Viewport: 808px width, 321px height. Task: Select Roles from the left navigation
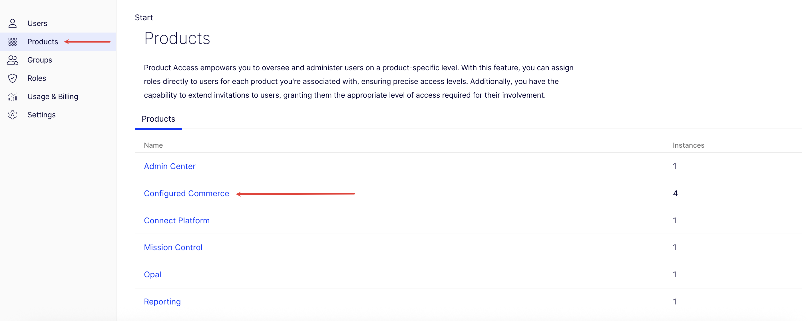point(37,78)
